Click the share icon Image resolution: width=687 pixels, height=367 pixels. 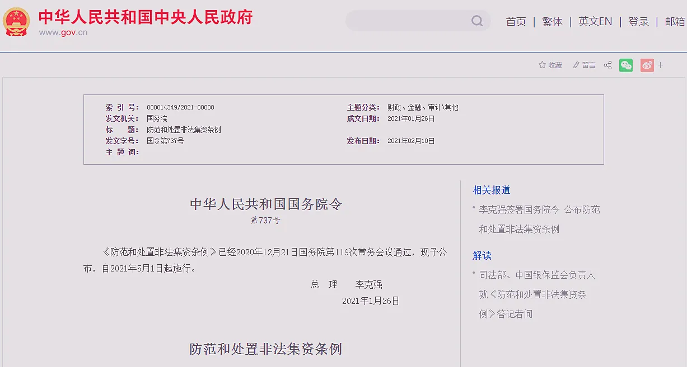[x=607, y=65]
